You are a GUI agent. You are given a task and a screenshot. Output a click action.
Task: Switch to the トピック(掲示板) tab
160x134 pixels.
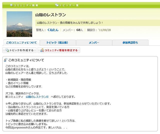(58, 43)
